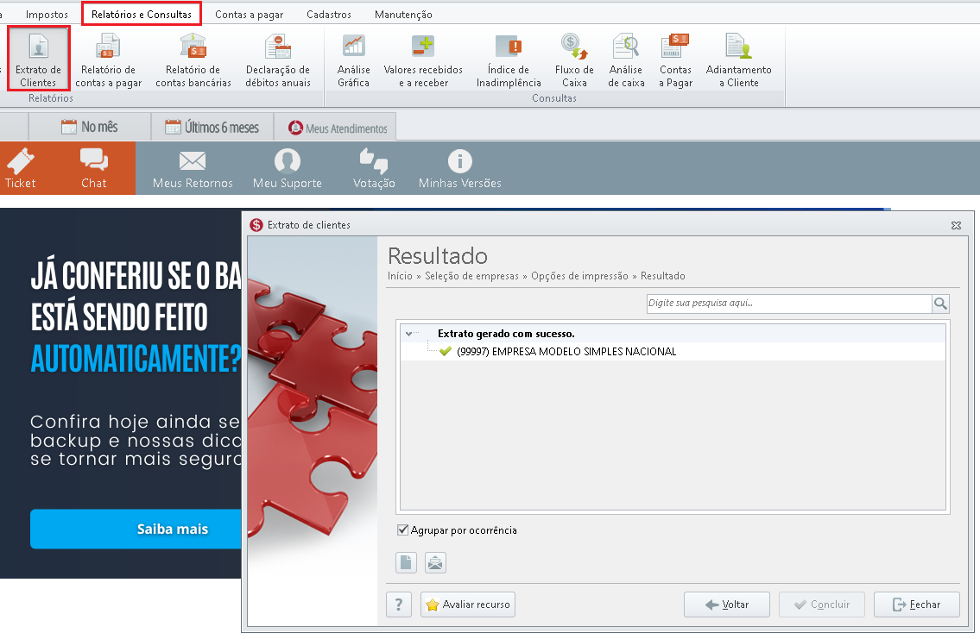
Task: Open Meus Retornos
Action: 193,168
